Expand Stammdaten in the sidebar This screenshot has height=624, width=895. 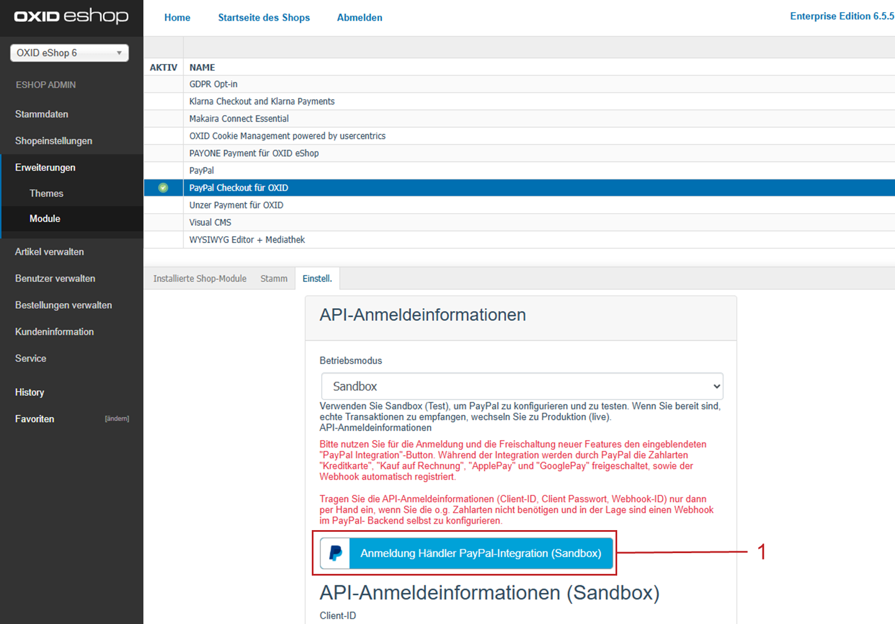[41, 114]
